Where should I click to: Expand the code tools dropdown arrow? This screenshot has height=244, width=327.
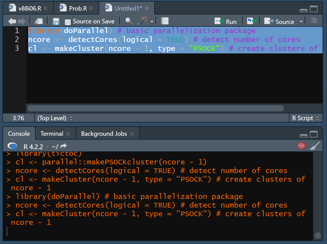152,21
